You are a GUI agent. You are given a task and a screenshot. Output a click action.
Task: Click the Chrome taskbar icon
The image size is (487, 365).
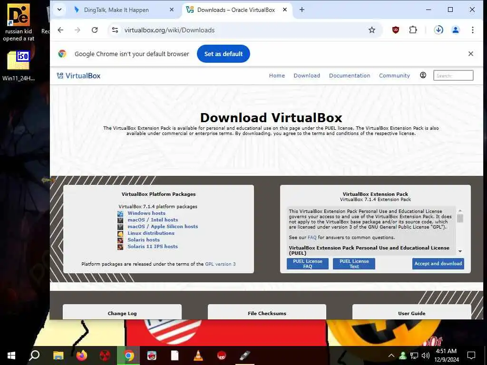click(128, 355)
